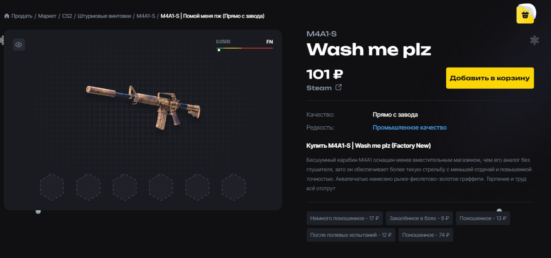Click the last empty sticker slot

(x=234, y=187)
